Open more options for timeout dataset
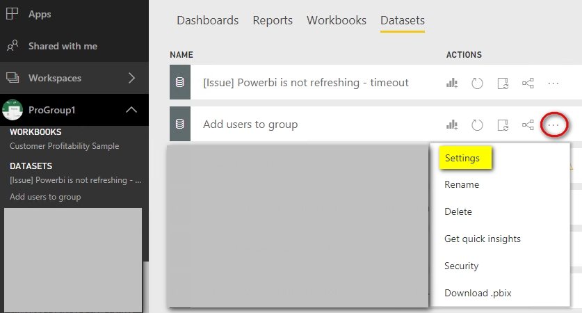Screen dimensions: 582x313 (x=553, y=83)
